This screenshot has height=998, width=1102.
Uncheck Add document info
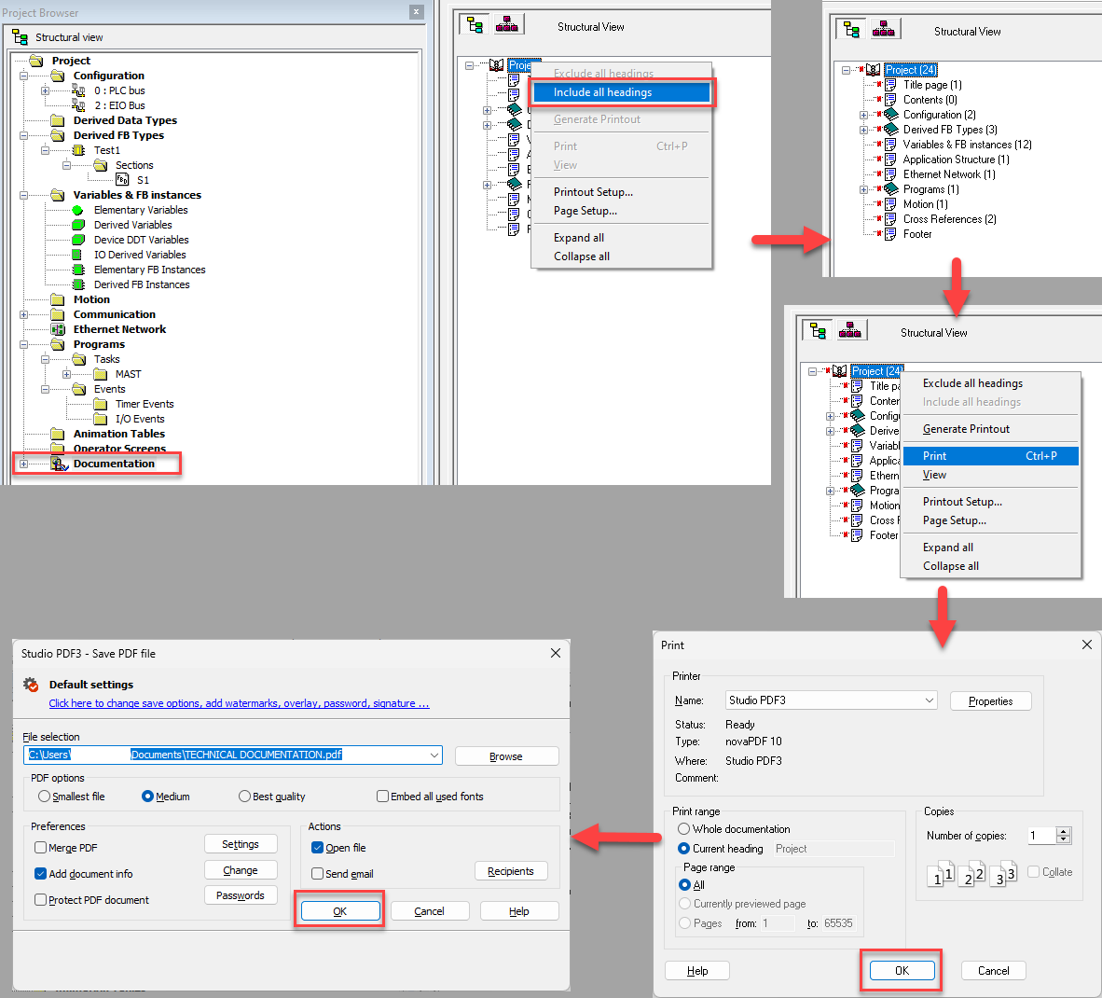pos(41,874)
